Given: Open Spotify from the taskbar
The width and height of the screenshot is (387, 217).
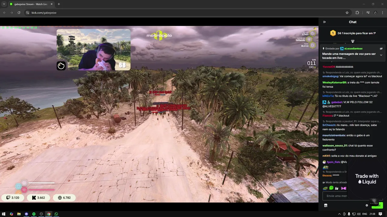Looking at the screenshot, I should click(34, 214).
